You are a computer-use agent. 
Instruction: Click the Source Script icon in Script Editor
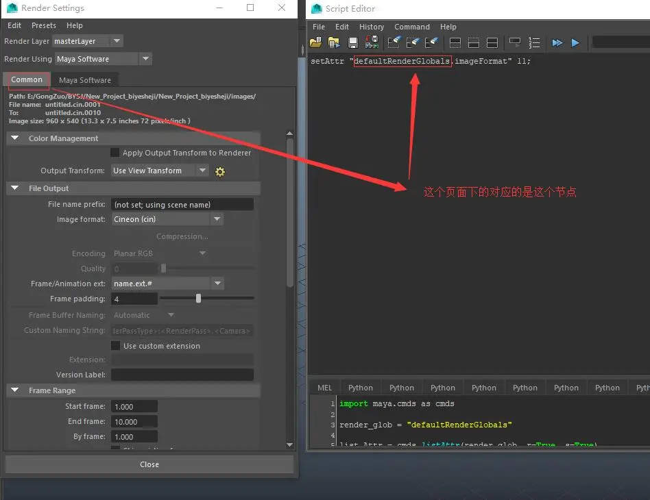[334, 42]
